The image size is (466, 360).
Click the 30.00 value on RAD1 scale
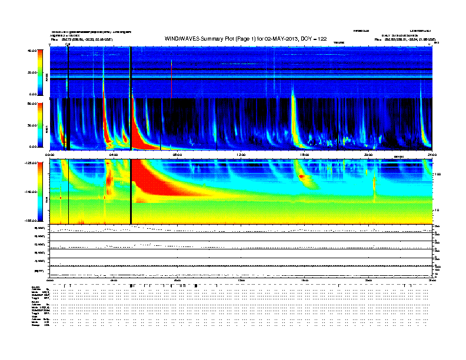32,125
